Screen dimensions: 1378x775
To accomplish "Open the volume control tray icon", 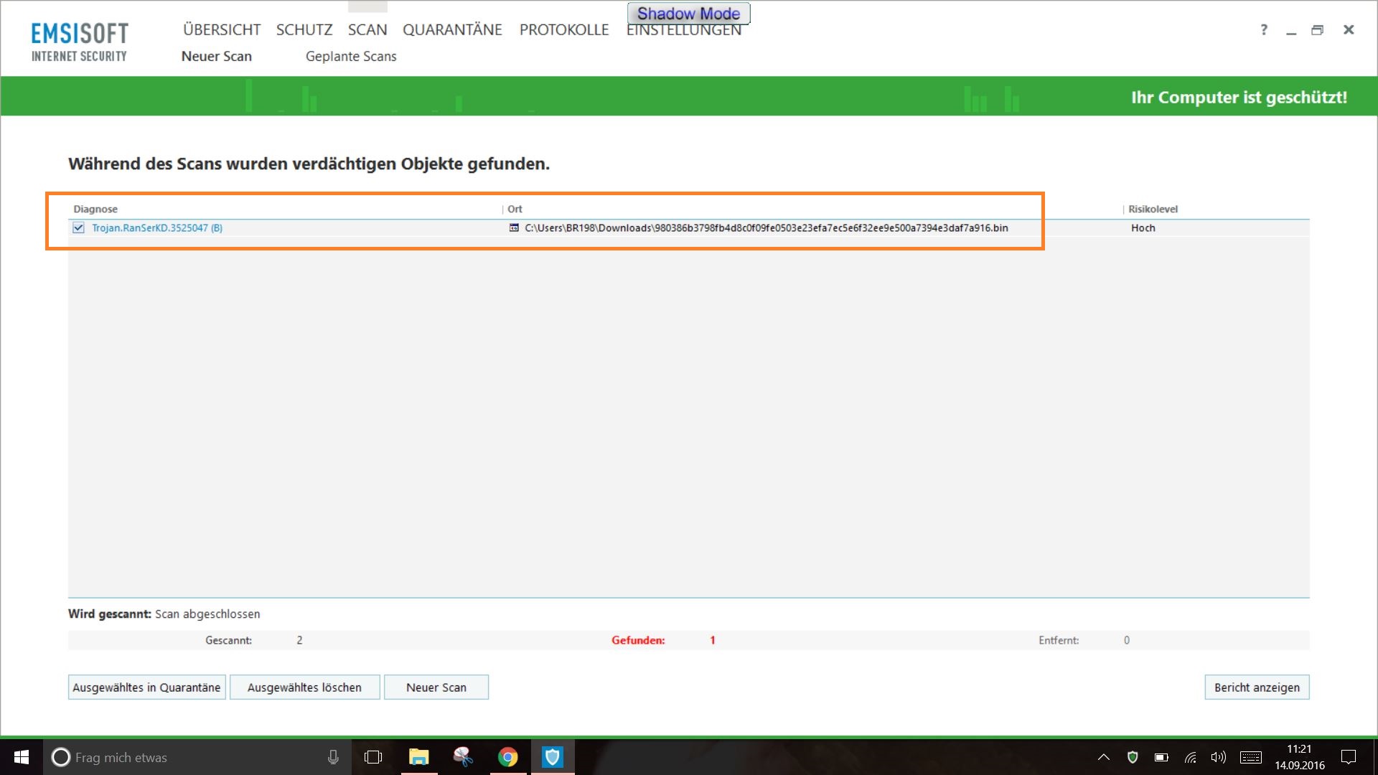I will [1218, 757].
